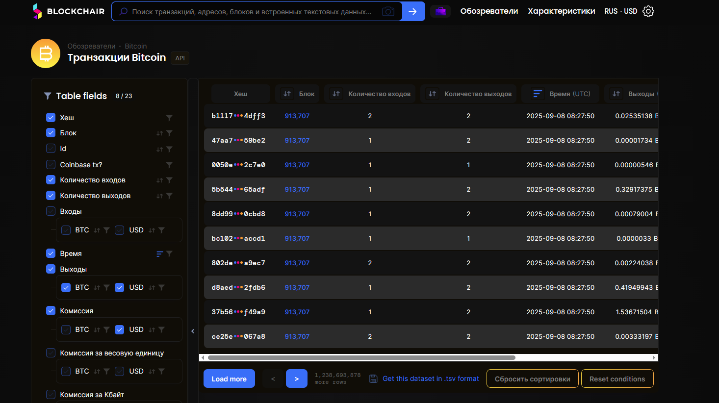Screen dimensions: 719x403
Task: Open the RUS · USD language selector
Action: tap(620, 11)
